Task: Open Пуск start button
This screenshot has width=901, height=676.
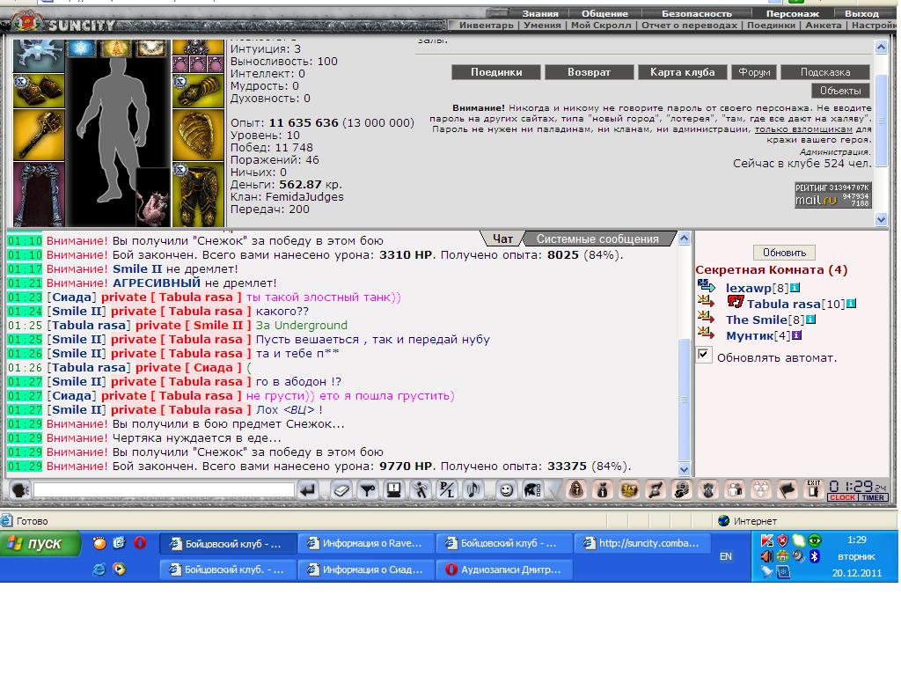Action: point(40,543)
